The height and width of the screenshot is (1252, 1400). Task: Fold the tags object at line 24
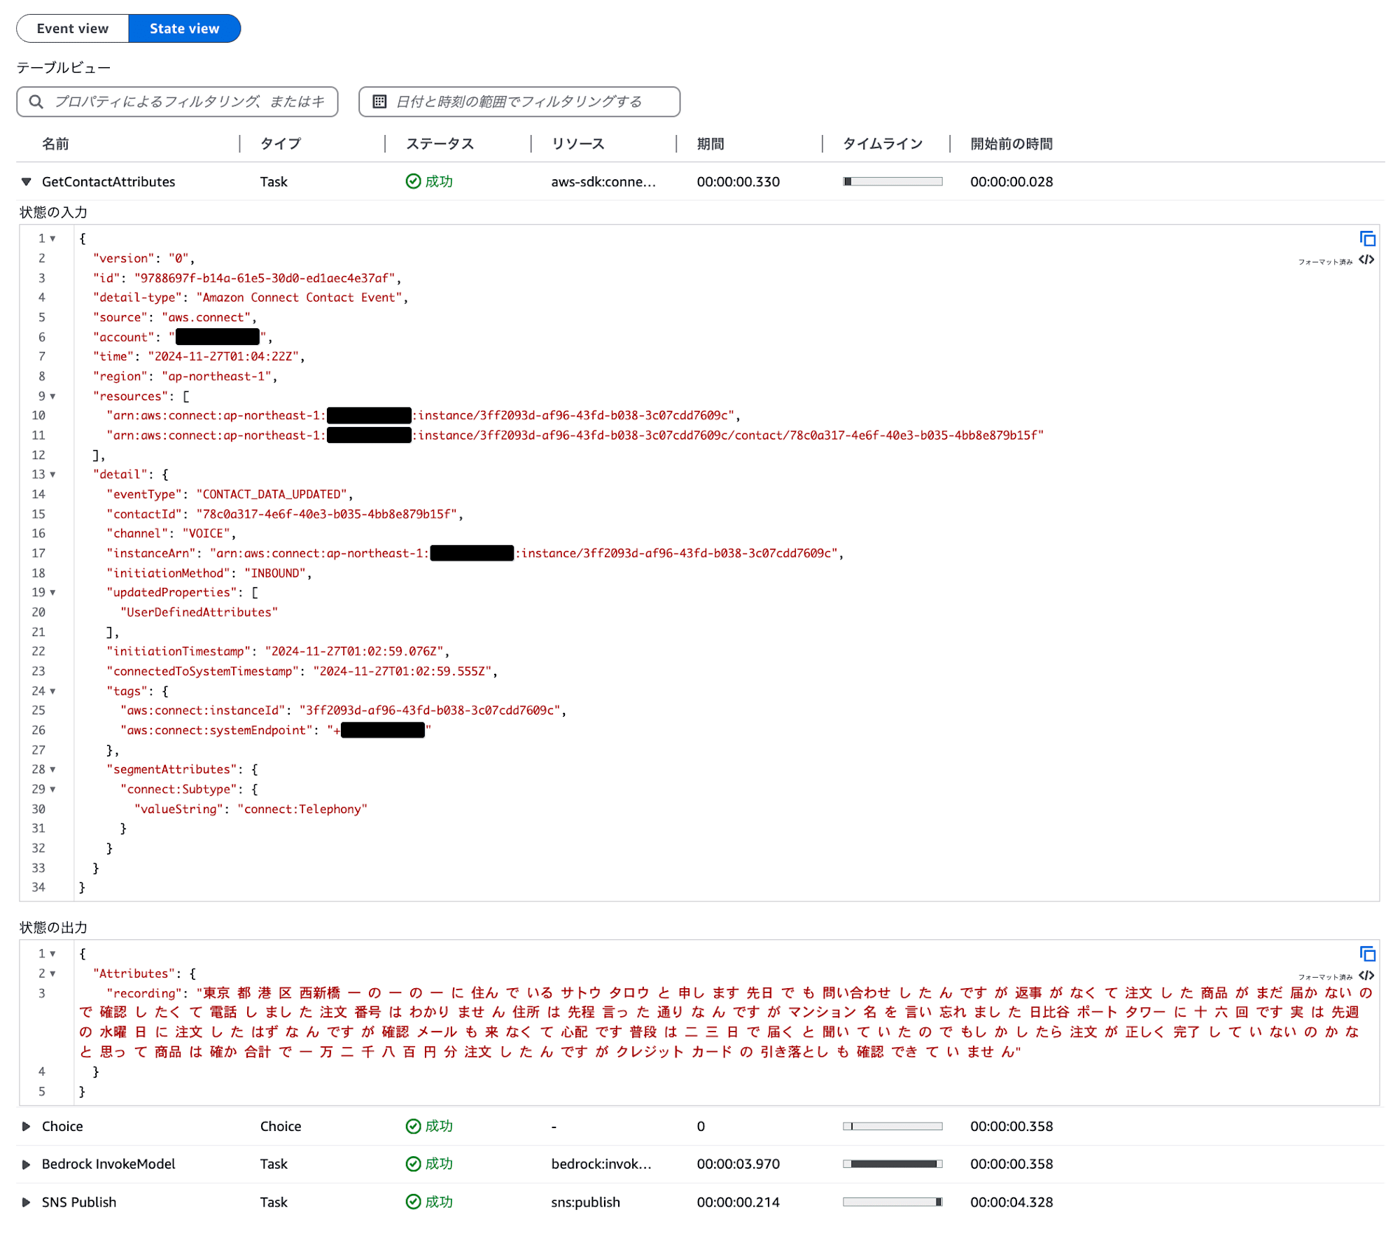click(x=52, y=691)
